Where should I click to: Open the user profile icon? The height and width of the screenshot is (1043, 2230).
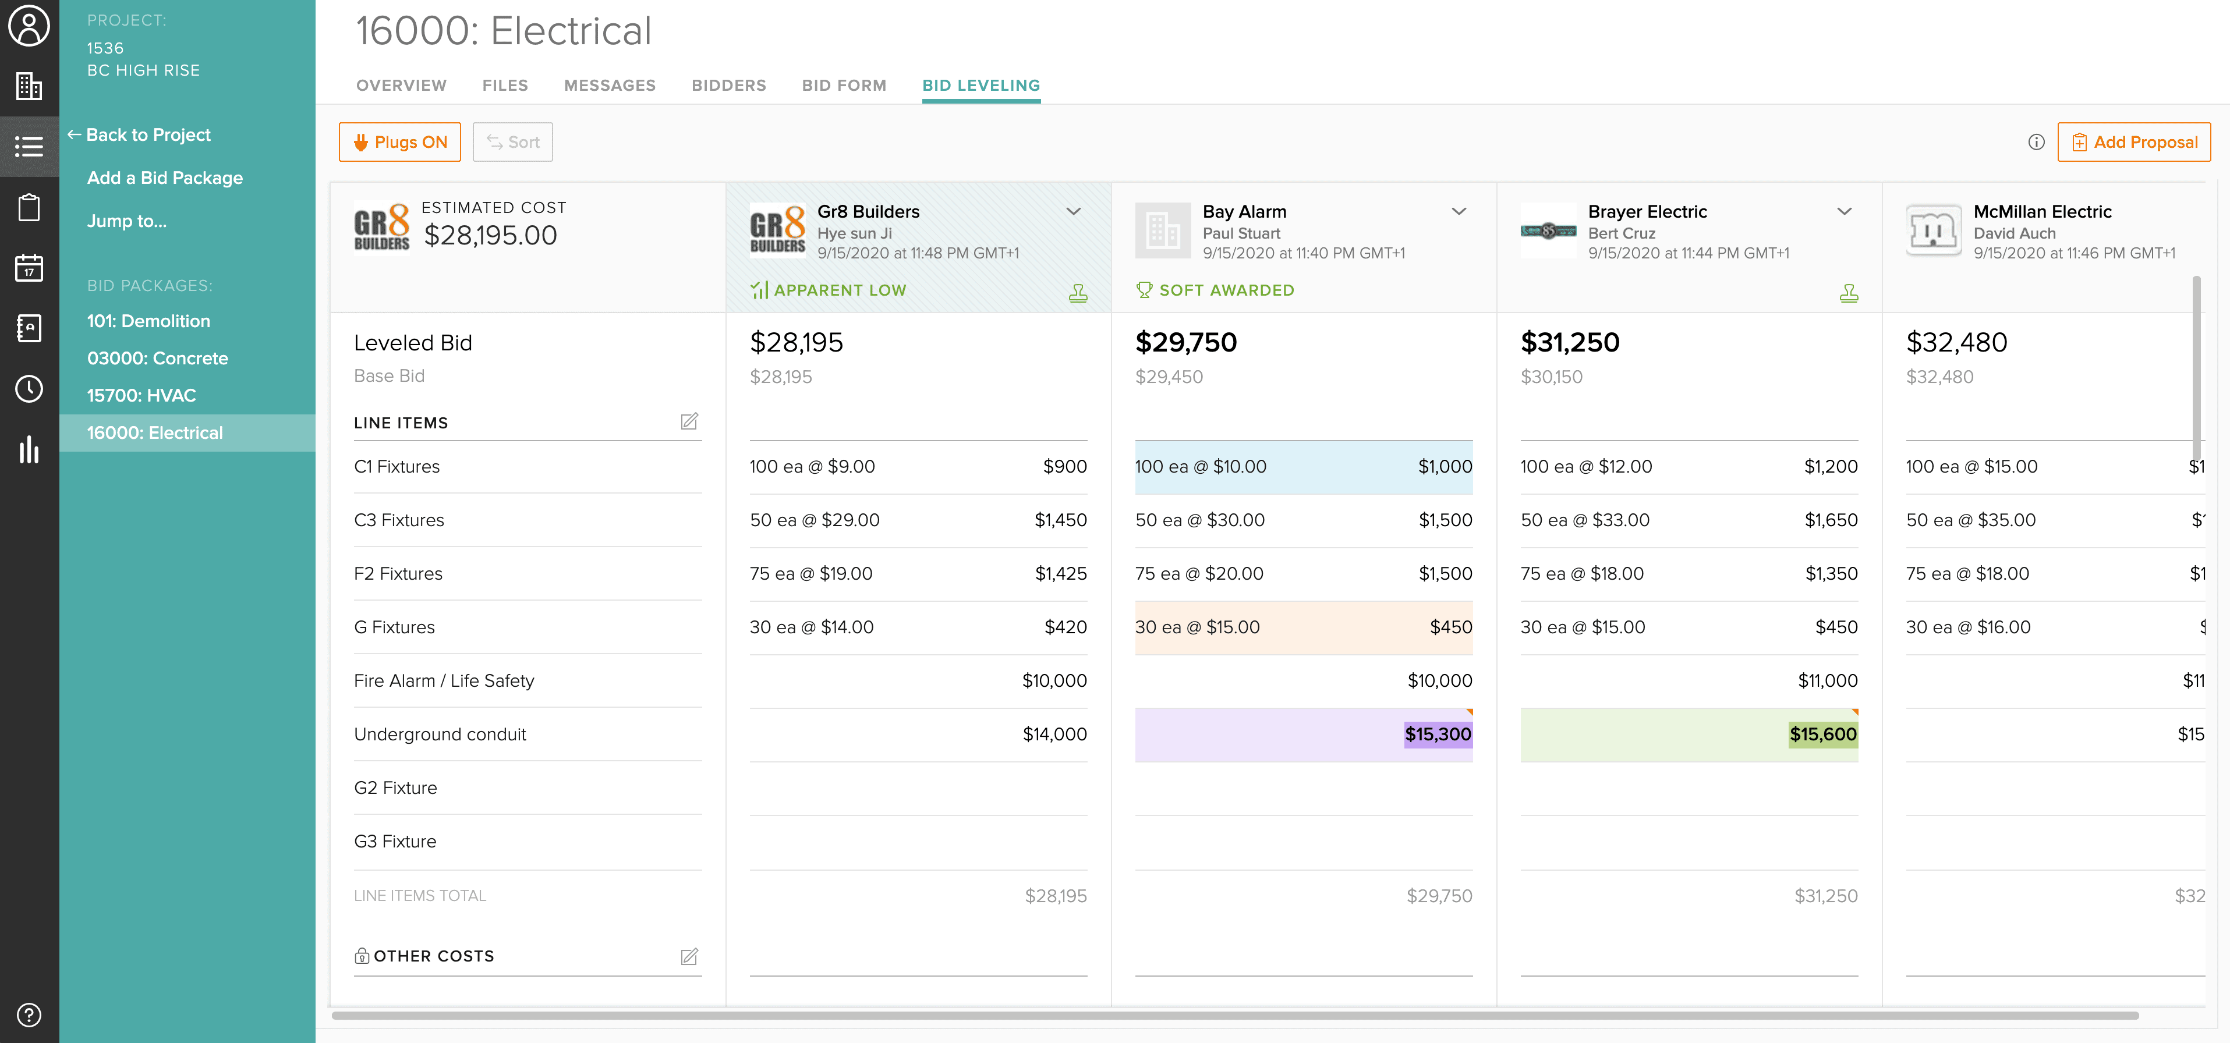pyautogui.click(x=29, y=26)
